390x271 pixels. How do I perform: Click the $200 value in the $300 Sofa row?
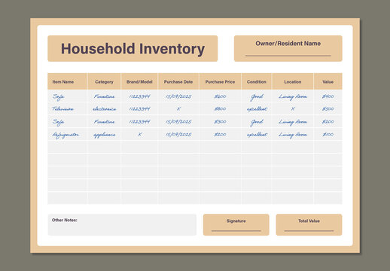click(x=328, y=122)
